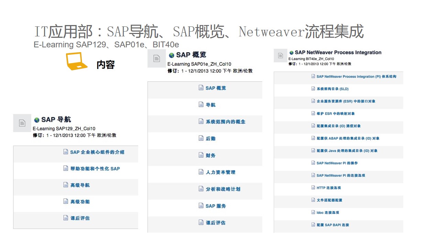Select the SAP 概览 course heading
The width and height of the screenshot is (440, 247).
pyautogui.click(x=191, y=55)
